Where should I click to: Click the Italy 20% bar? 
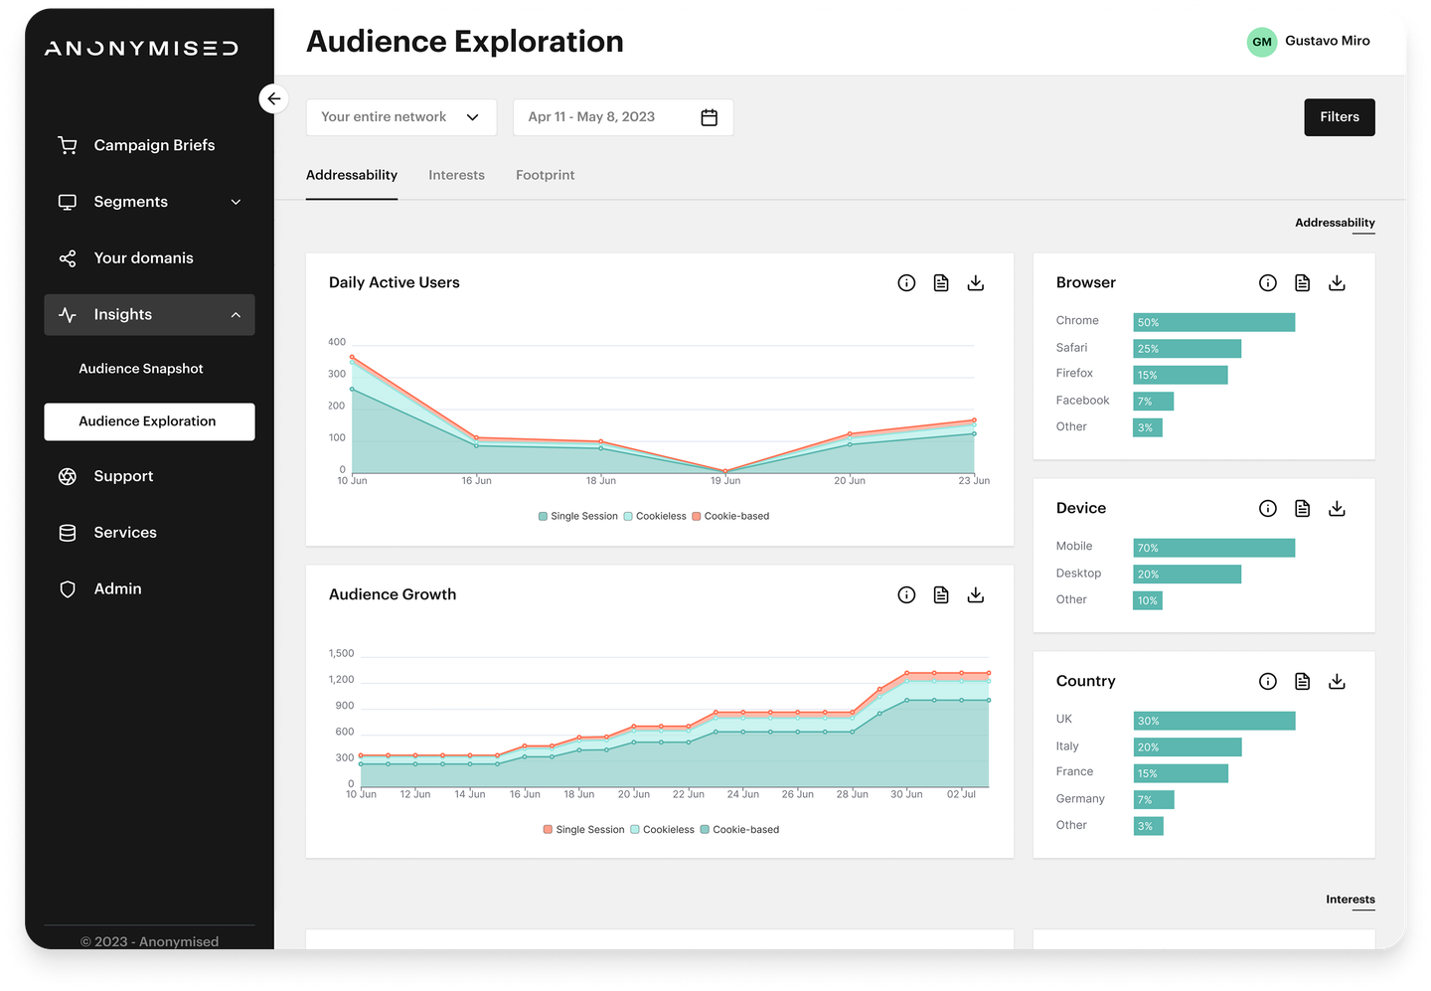[1188, 747]
